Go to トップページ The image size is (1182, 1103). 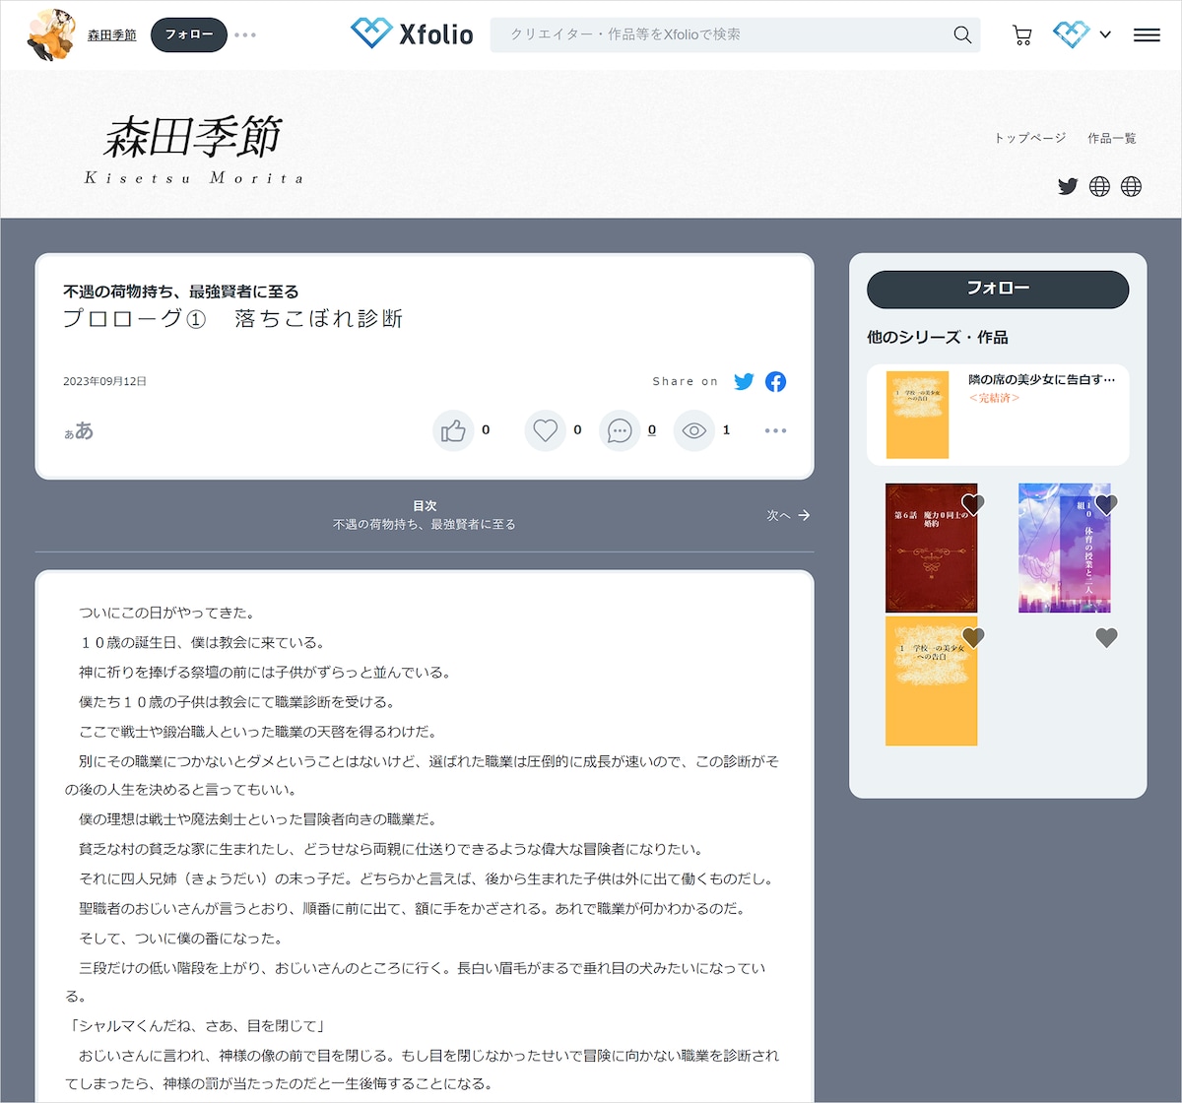[x=1029, y=138]
